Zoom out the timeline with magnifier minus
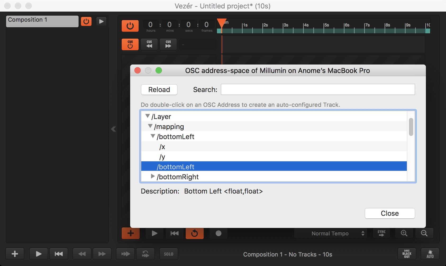The image size is (446, 266). click(424, 233)
